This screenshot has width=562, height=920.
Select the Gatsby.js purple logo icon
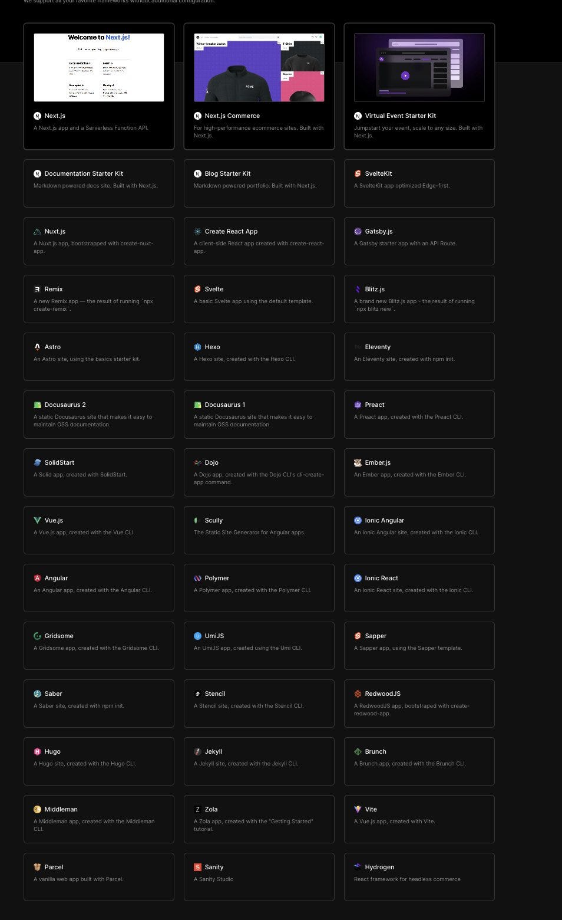pyautogui.click(x=358, y=231)
